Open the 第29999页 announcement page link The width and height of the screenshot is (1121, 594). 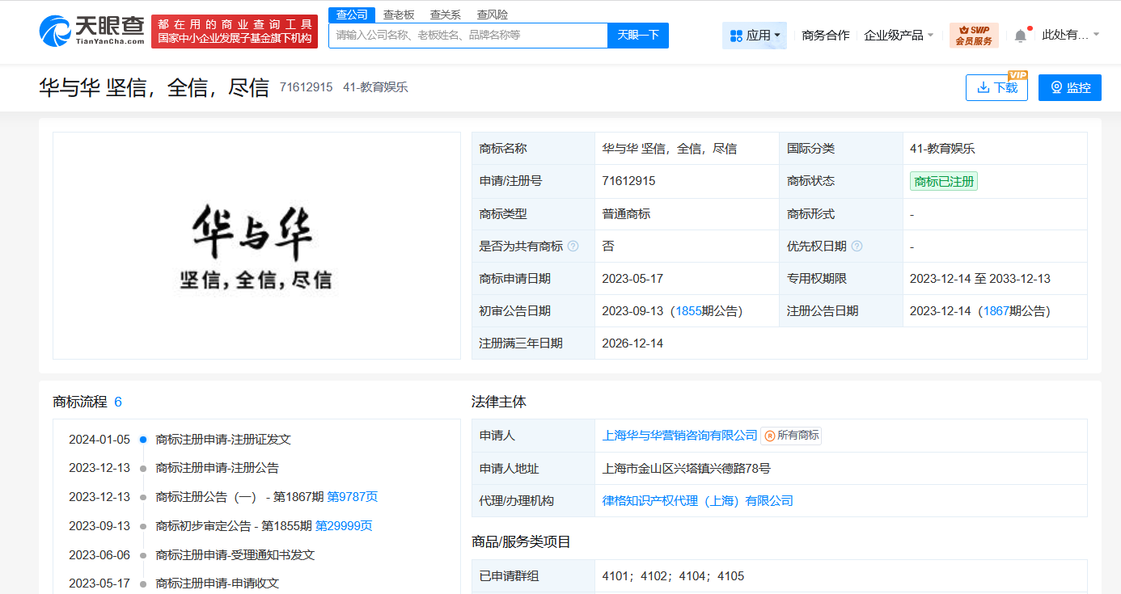click(344, 525)
